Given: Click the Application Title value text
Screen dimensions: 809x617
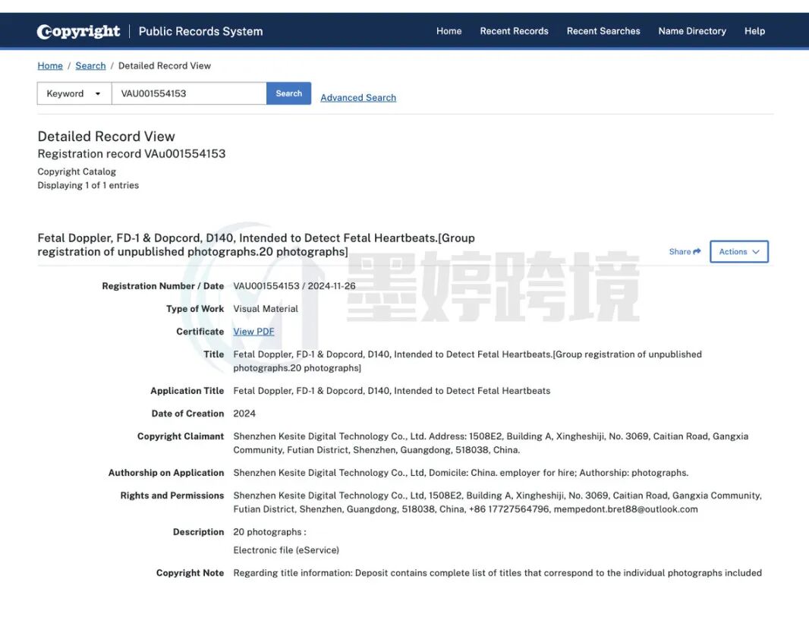Looking at the screenshot, I should coord(392,391).
